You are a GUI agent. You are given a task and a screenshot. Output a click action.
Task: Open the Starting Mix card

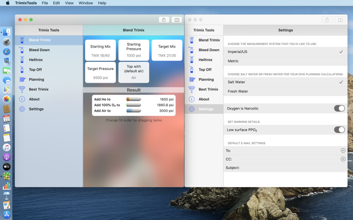[100, 50]
